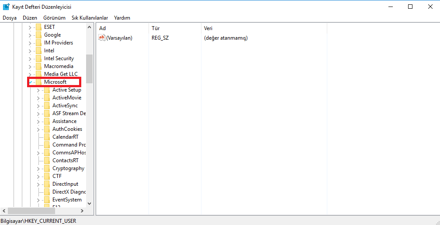Screen dimensions: 440x225
Task: Click the Cryptography folder icon
Action: point(47,168)
